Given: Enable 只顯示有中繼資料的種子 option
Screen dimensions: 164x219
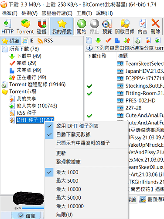Looking at the screenshot, I should (87, 143).
